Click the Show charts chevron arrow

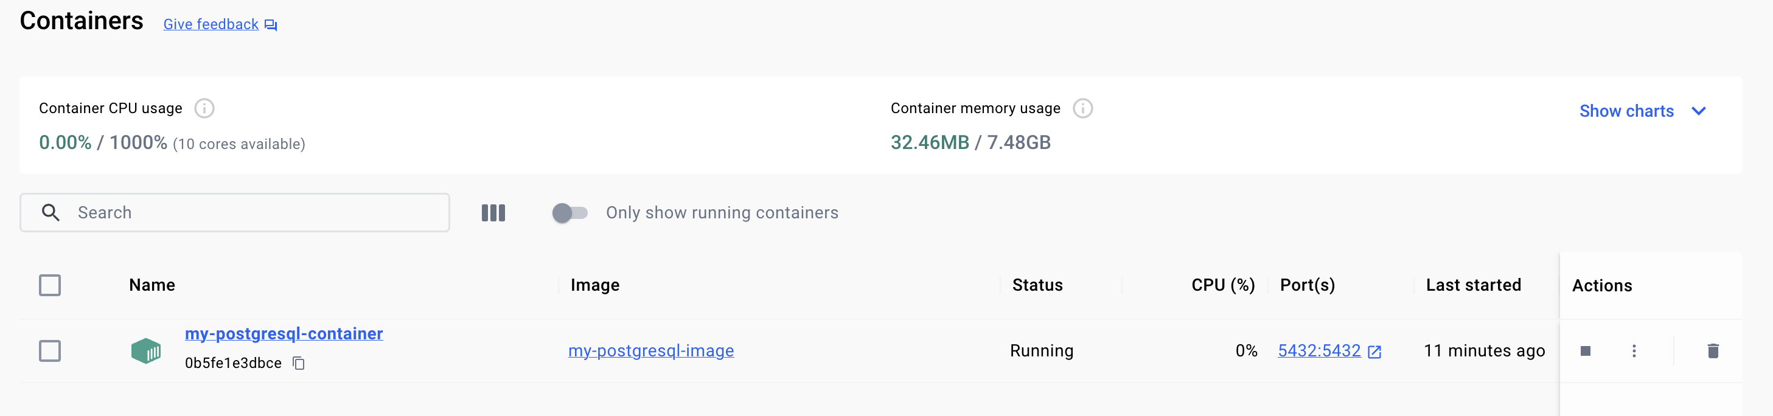[1698, 111]
